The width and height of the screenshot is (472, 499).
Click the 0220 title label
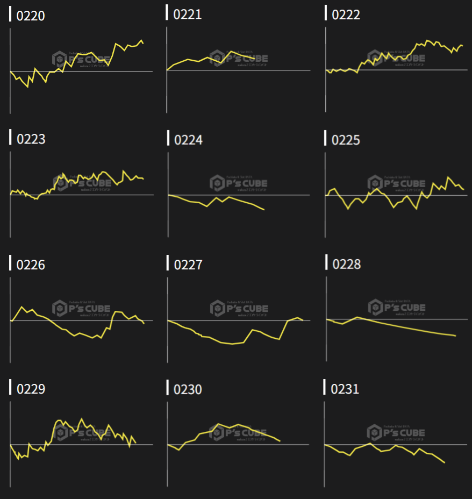tap(31, 16)
